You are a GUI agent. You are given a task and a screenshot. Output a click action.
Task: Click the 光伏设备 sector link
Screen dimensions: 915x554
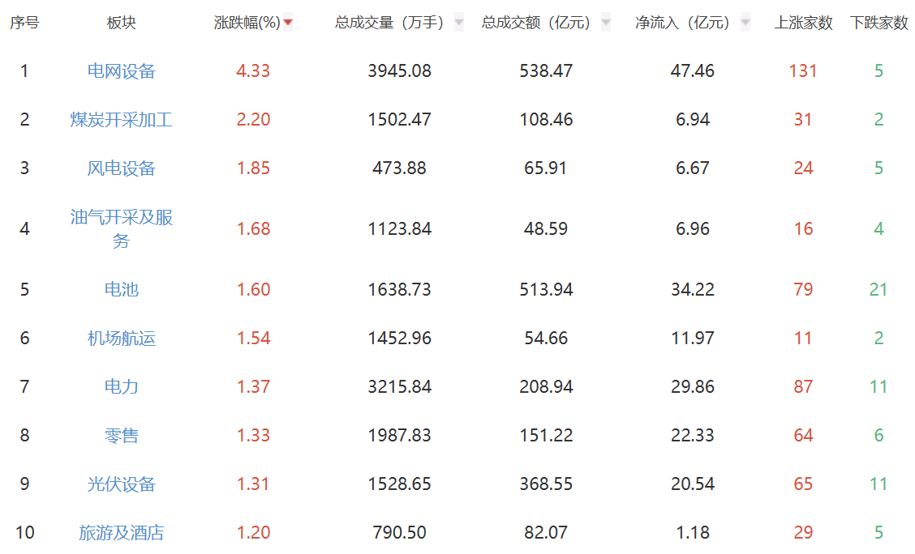122,484
